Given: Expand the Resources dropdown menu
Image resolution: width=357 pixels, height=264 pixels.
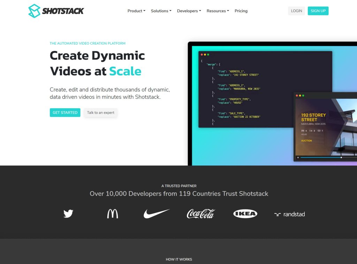Looking at the screenshot, I should (x=218, y=11).
